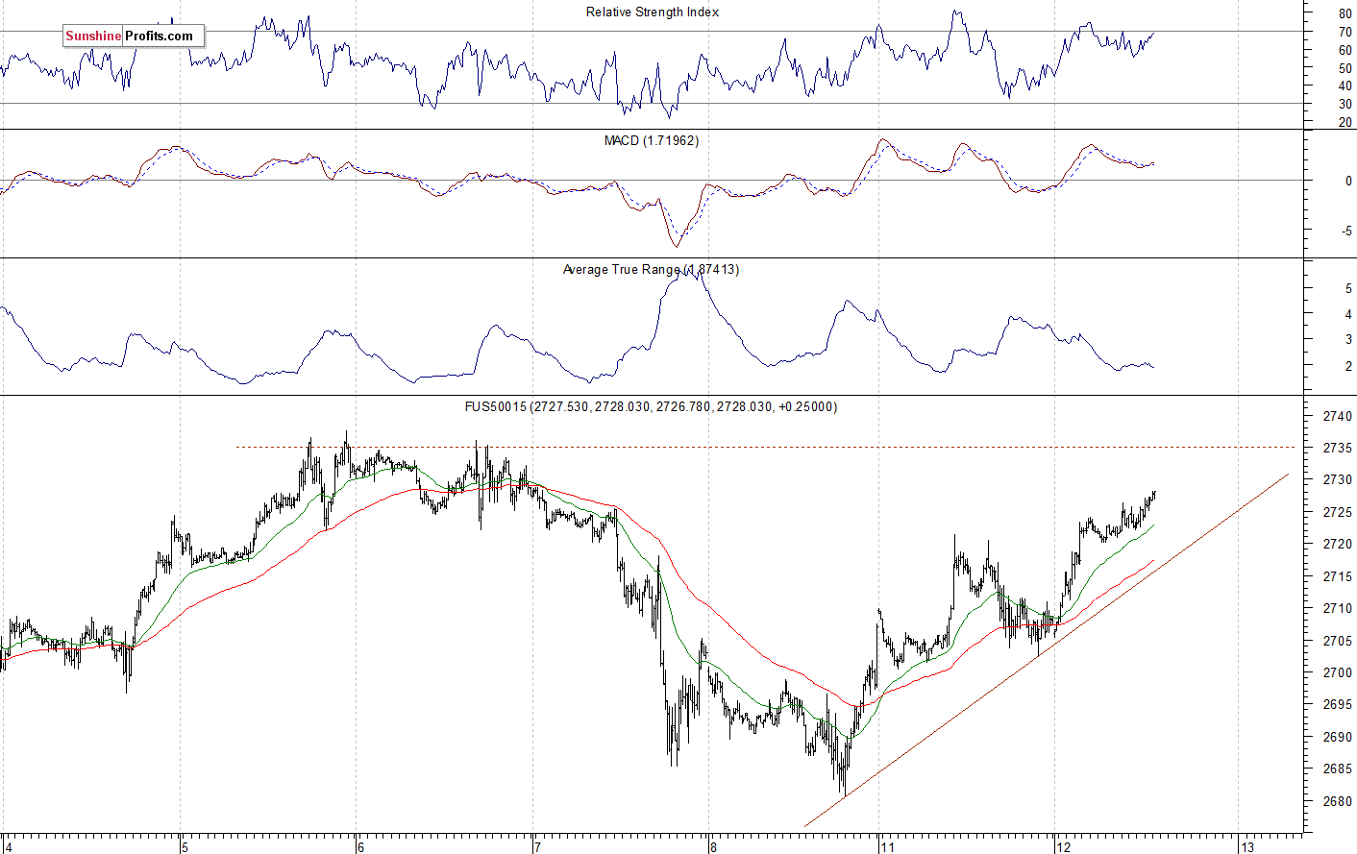Click date 6 on time axis
Screen dimensions: 1357x854
[360, 847]
